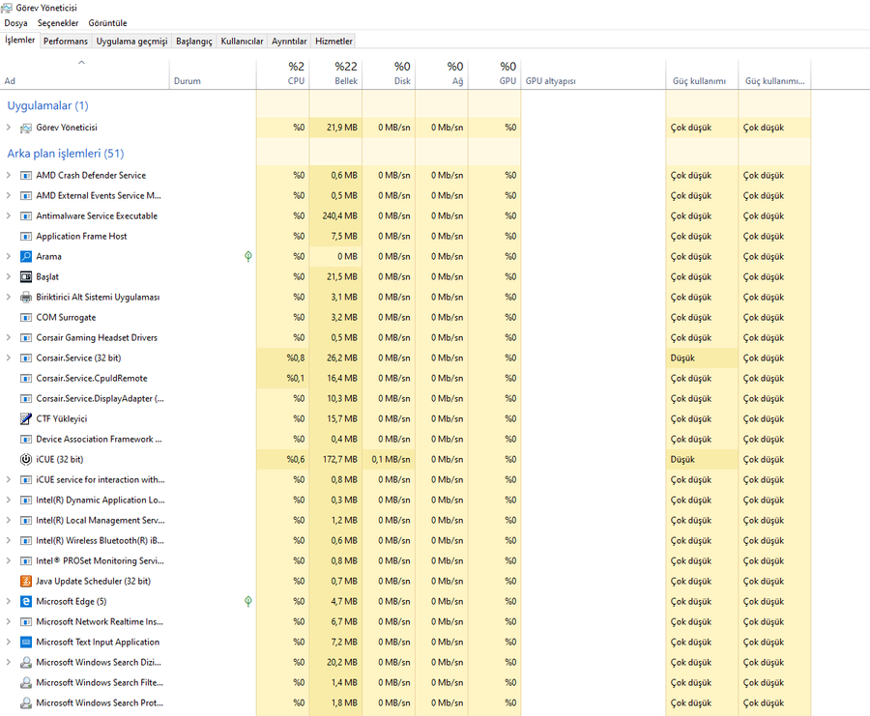Click the AMD Crash Defender Service icon
870x716 pixels.
(25, 175)
